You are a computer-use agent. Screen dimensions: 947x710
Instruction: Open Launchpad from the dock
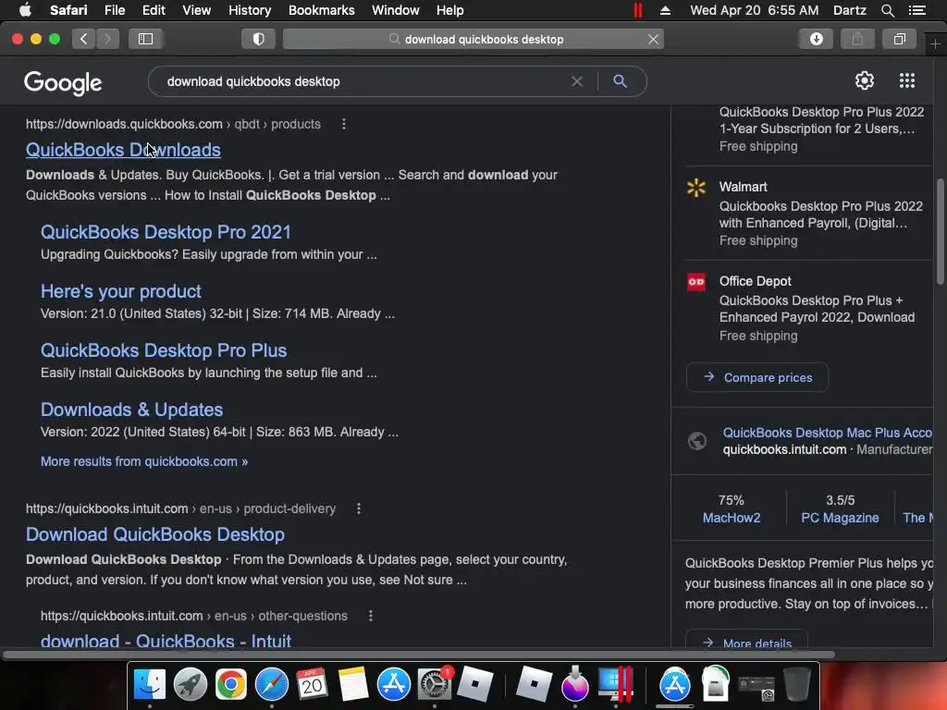(x=191, y=684)
